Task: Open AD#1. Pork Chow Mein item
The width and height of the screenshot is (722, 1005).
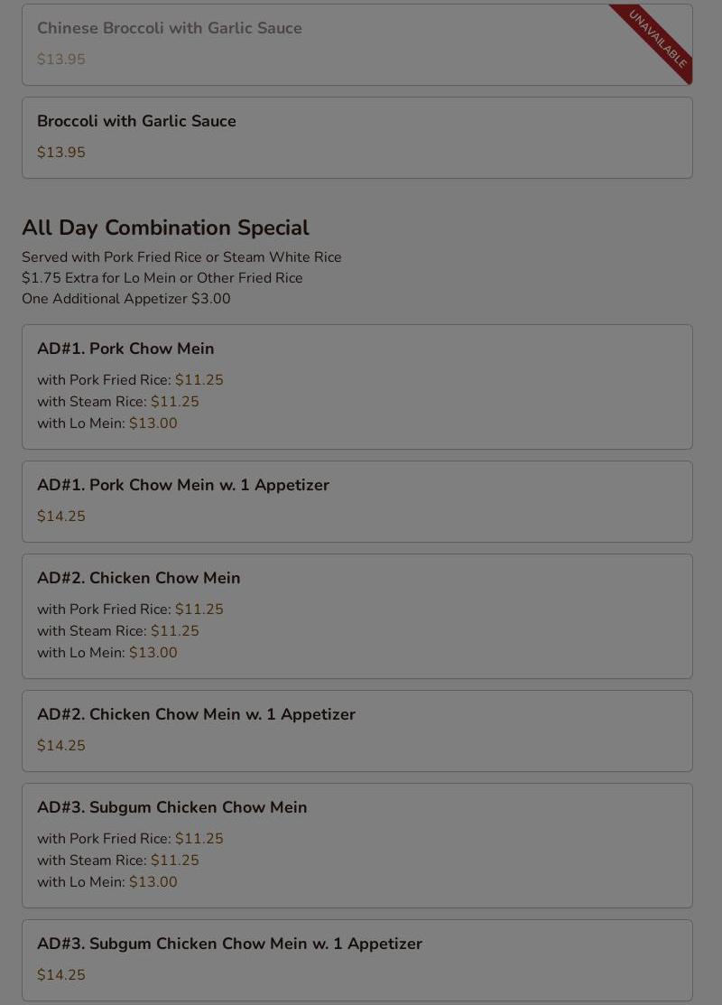Action: tap(125, 349)
